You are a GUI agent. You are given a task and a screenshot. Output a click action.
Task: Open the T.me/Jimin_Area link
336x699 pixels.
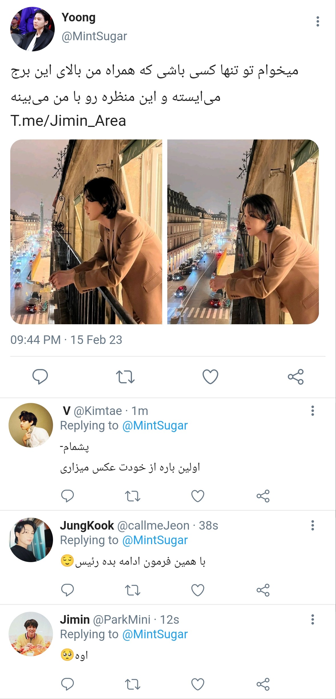click(68, 121)
